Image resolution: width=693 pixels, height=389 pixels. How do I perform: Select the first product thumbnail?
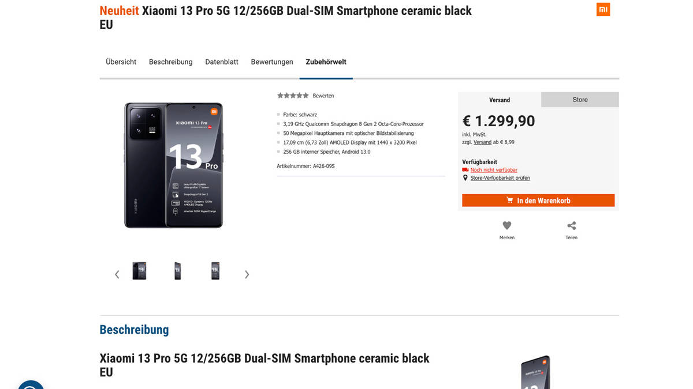[139, 271]
